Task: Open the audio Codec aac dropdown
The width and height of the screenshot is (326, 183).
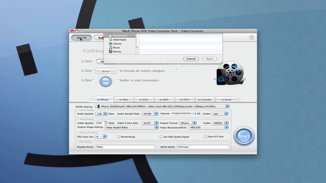Action: [220, 114]
